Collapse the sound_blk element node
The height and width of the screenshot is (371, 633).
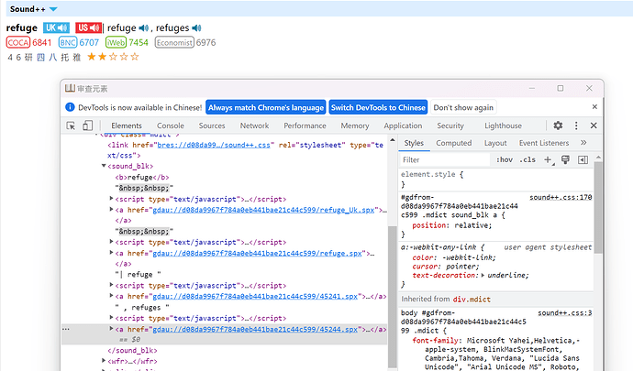pos(104,166)
